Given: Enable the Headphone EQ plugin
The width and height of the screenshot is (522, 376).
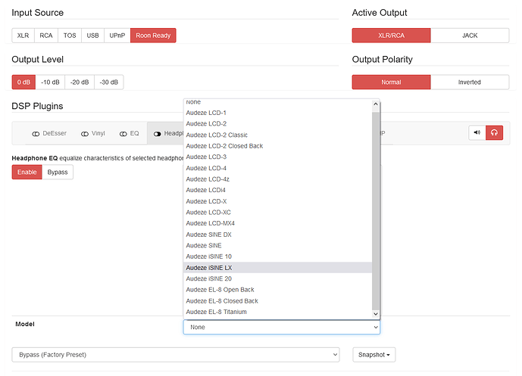Looking at the screenshot, I should point(27,172).
